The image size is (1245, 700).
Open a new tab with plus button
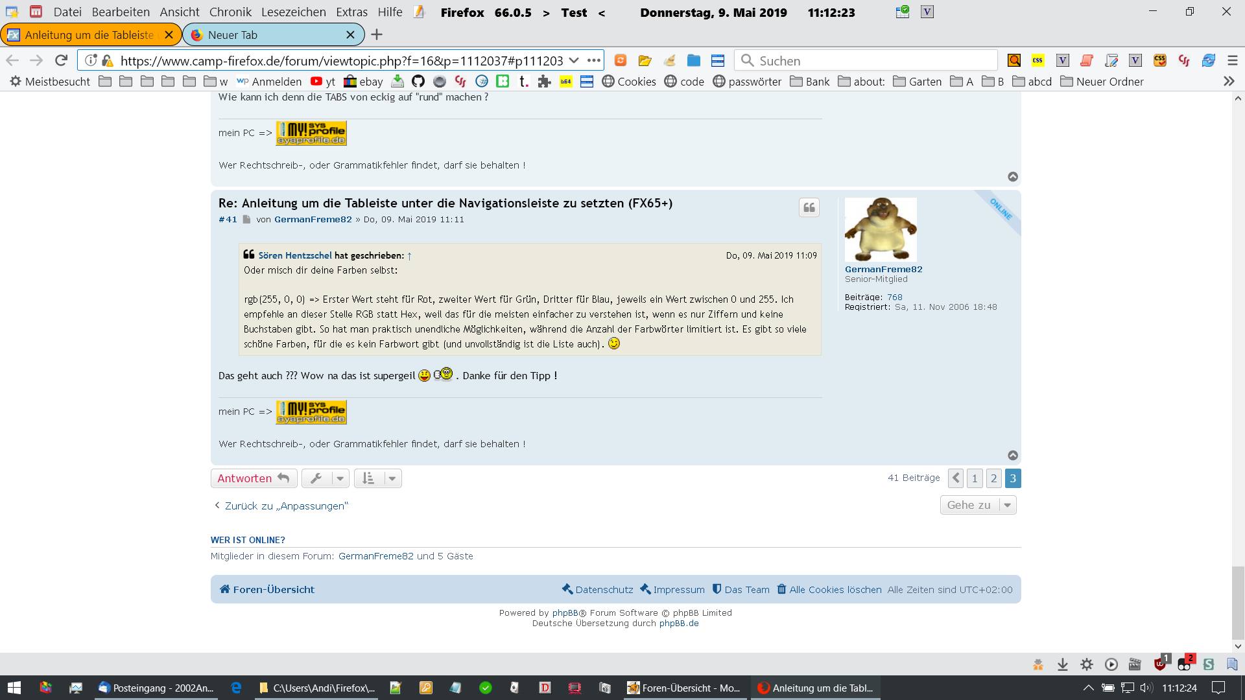[x=377, y=34]
